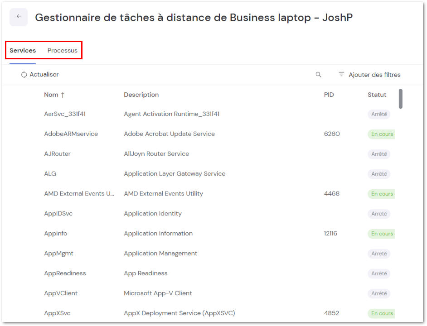Screen dimensions: 427x326
Task: Click the refresh icon beside Actualiser
Action: [x=24, y=75]
